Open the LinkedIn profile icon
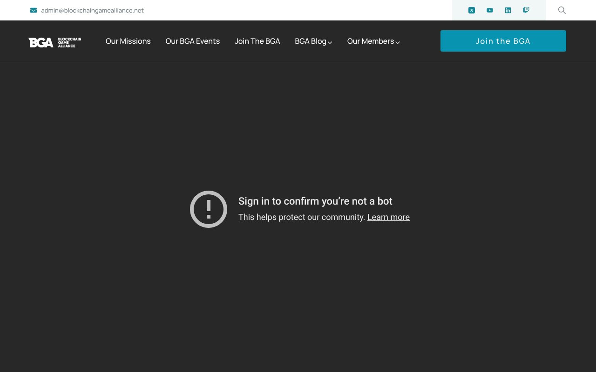Image resolution: width=596 pixels, height=372 pixels. pos(508,10)
